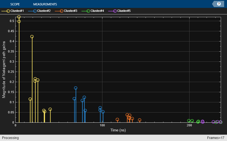Toggle Cluster#4 legend entry
This screenshot has height=141, width=227.
click(x=93, y=11)
